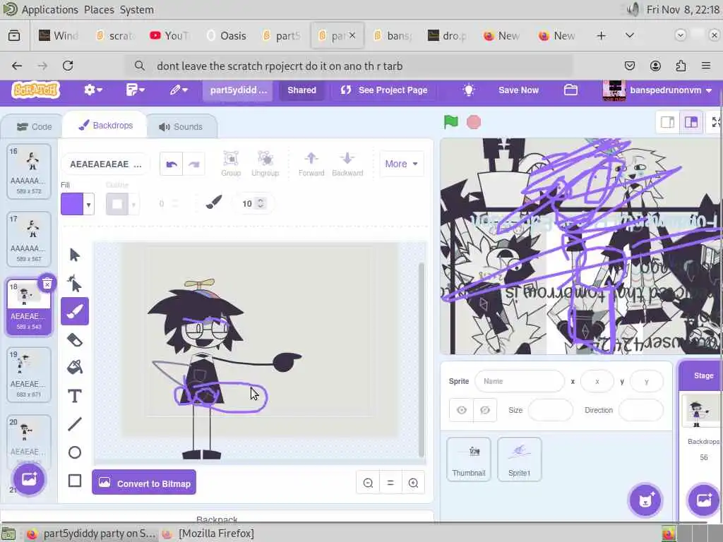The image size is (723, 542).
Task: Select the Circle tool
Action: click(x=75, y=452)
